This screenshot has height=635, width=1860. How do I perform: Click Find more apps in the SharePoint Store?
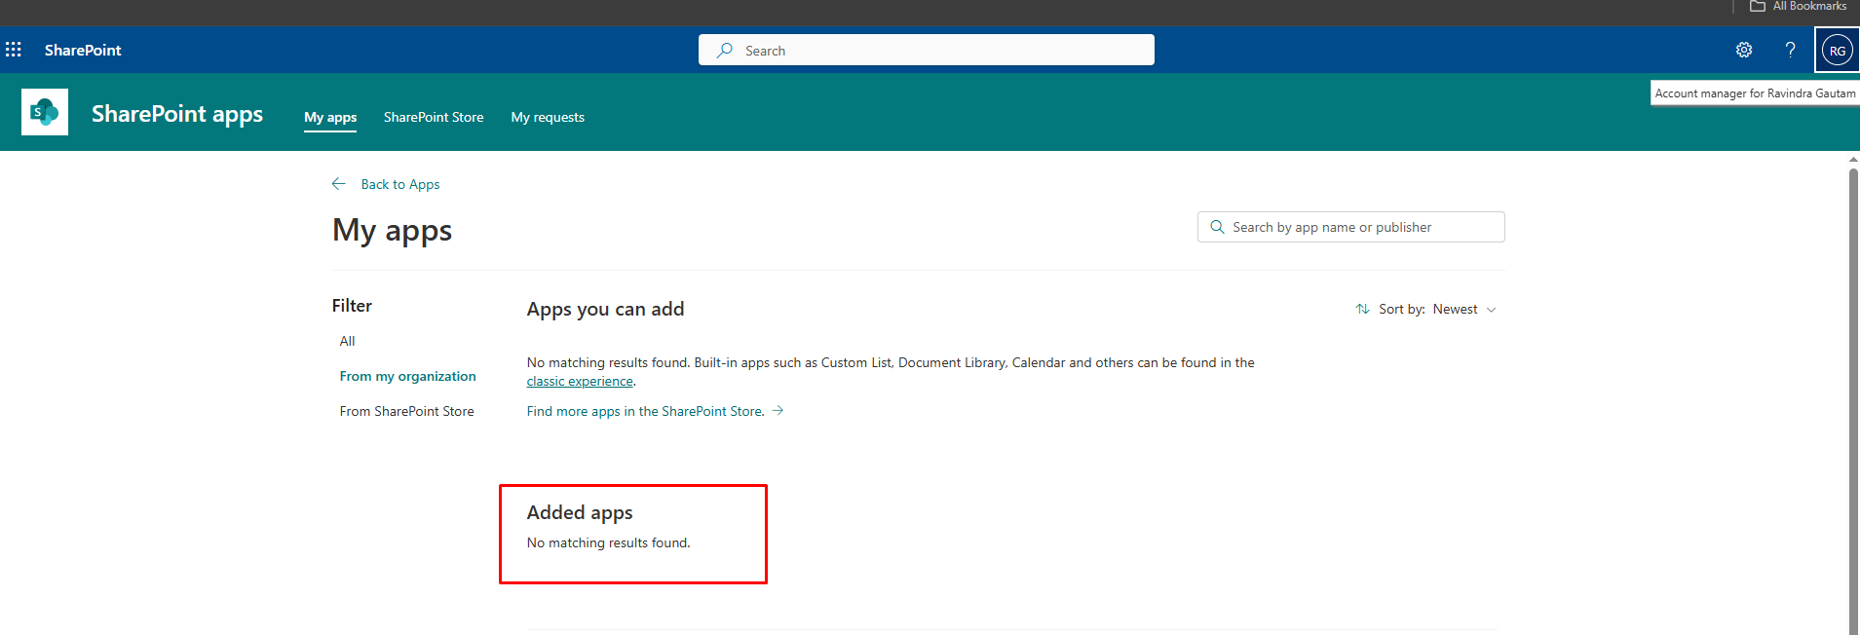click(x=645, y=411)
